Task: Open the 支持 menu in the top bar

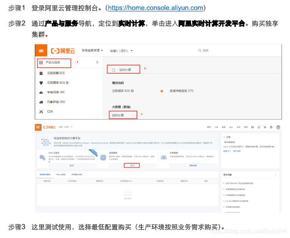Action: [x=239, y=127]
